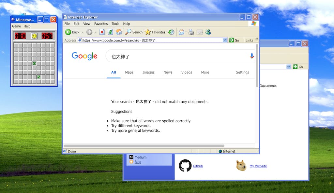The height and width of the screenshot is (193, 334).
Task: Switch to the Images tab on Google
Action: (x=148, y=72)
